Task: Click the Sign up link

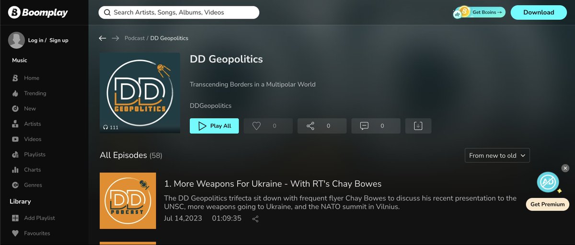Action: pos(59,40)
